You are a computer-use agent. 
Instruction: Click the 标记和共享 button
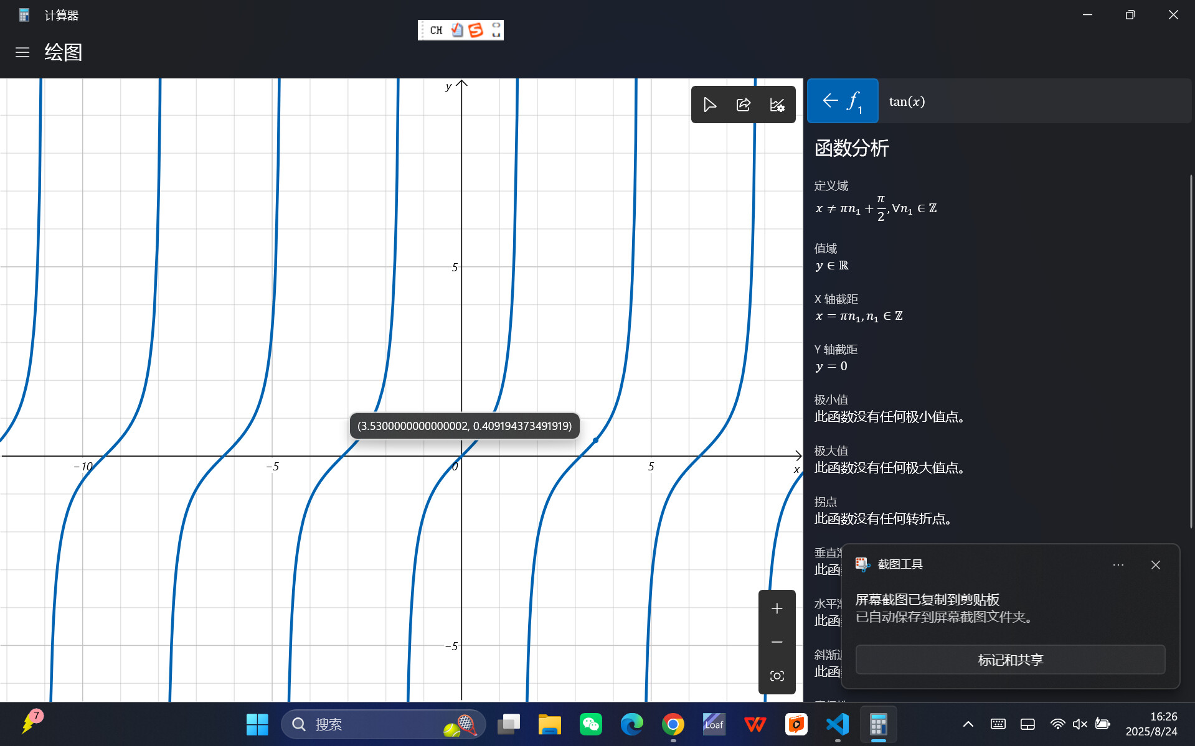tap(1010, 660)
